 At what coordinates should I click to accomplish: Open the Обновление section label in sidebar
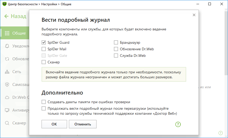pyautogui.click(x=21, y=59)
